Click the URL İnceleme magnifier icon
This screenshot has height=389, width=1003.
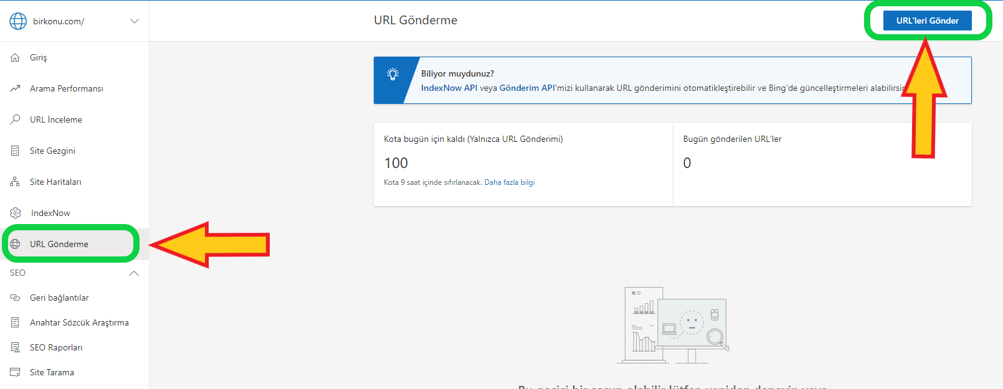tap(15, 120)
